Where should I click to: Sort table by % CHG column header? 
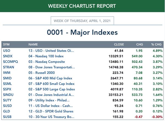click(156, 44)
